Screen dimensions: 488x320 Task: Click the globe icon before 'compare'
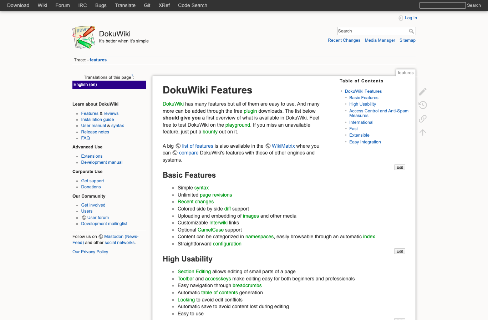coord(175,153)
